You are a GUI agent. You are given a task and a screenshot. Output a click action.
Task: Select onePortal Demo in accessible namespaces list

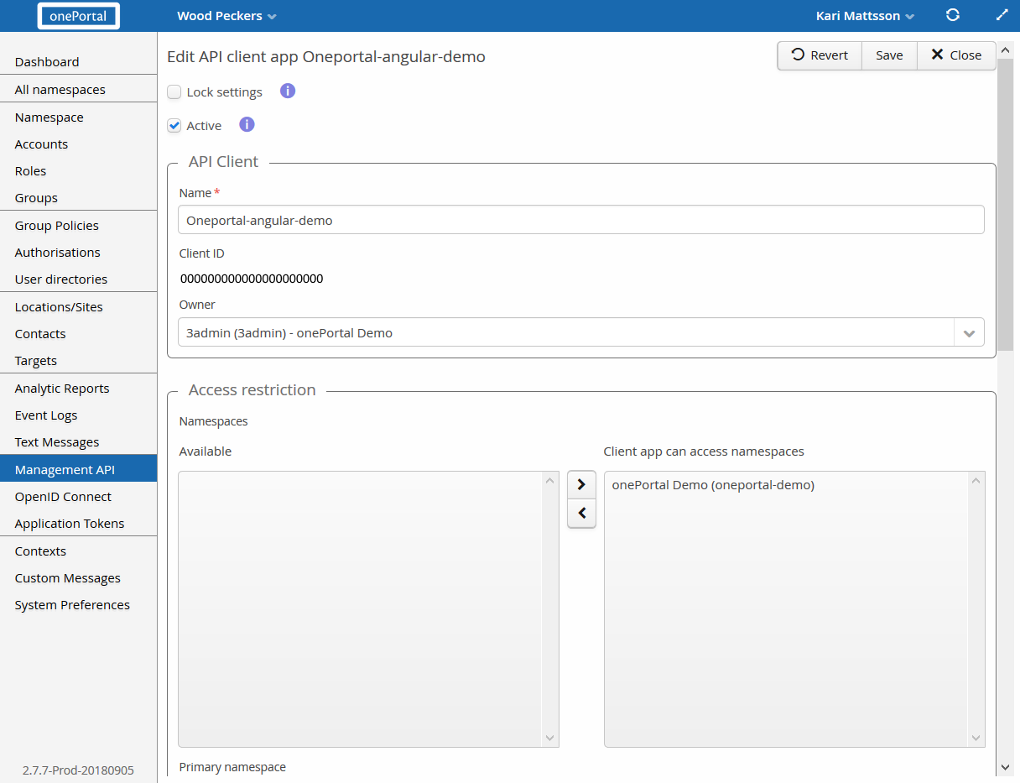[x=713, y=485]
